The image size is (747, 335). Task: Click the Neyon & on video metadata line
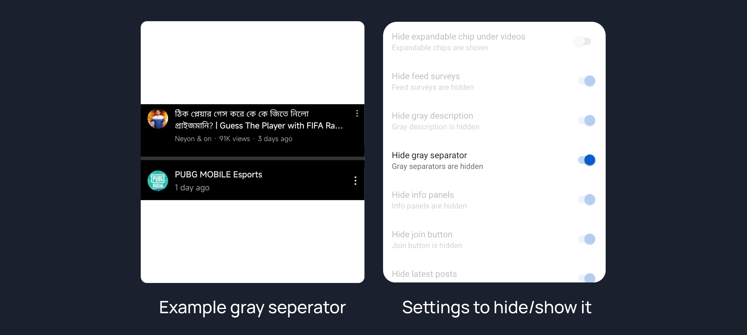point(233,139)
